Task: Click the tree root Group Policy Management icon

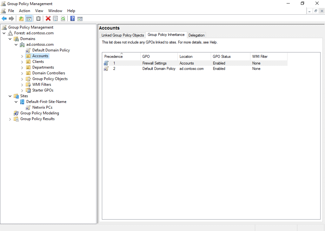Action: click(4, 27)
